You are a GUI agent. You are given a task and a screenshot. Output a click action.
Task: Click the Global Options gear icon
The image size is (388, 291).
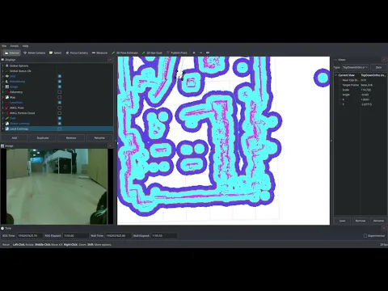(7, 65)
